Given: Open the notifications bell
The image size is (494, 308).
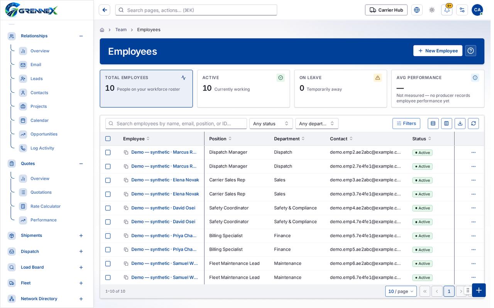Looking at the screenshot, I should click(447, 10).
